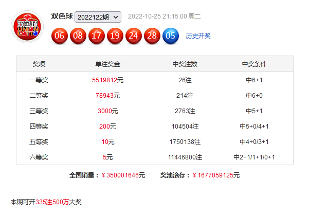Click red ball number 28
Screen dimensions: 309x216
click(x=152, y=36)
